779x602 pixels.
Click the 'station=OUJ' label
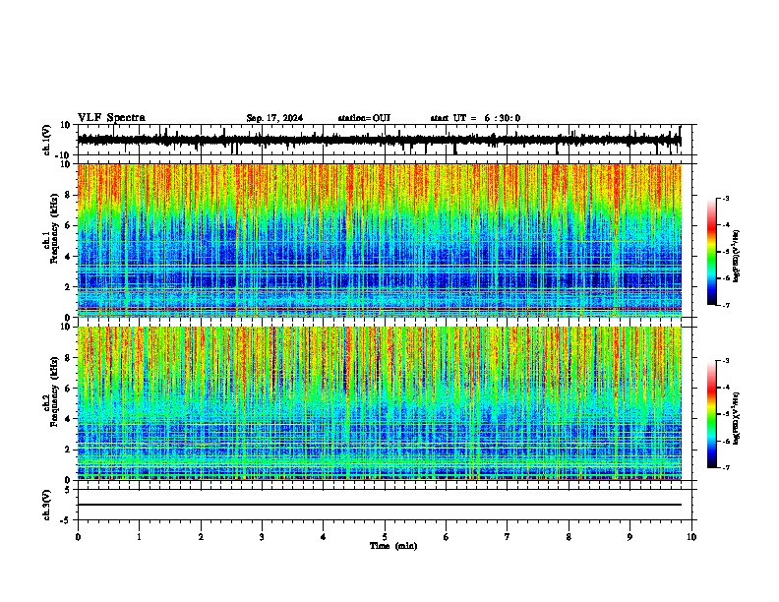point(364,118)
